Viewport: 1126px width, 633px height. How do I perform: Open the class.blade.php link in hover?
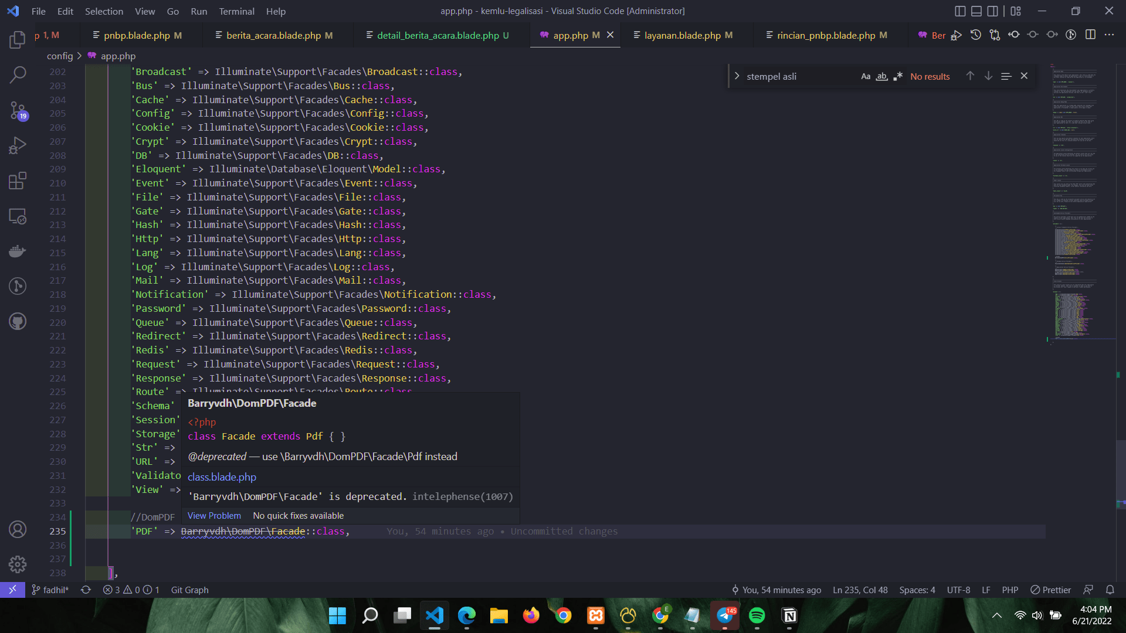click(222, 477)
